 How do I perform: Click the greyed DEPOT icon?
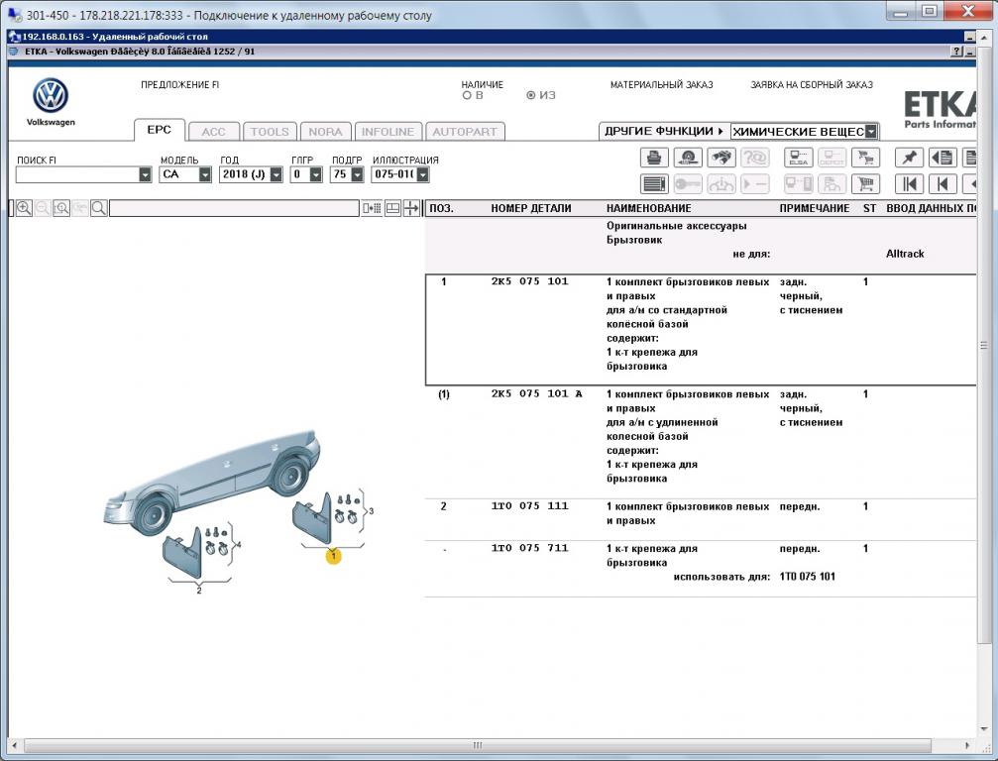[x=832, y=158]
